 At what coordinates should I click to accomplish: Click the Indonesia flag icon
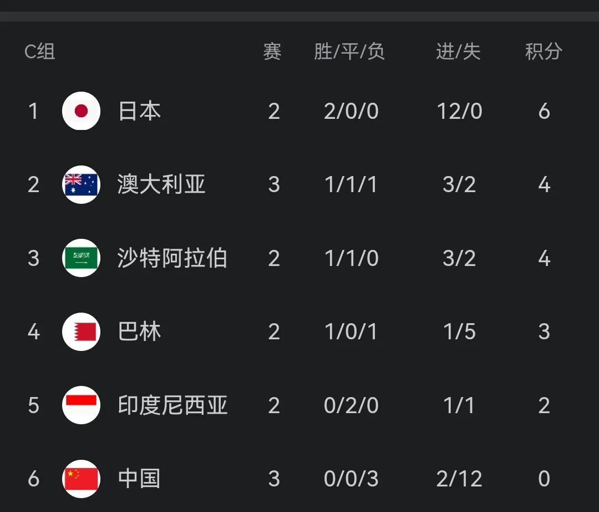(x=81, y=405)
